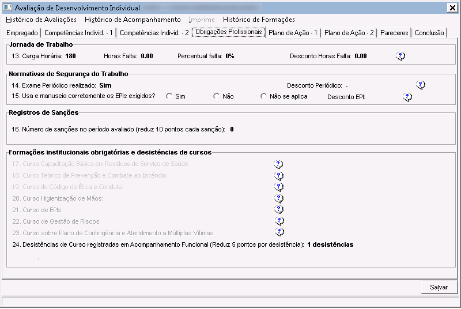This screenshot has height=309, width=461.
Task: Click help icon for Código de Ética e Conduta
Action: pos(278,187)
